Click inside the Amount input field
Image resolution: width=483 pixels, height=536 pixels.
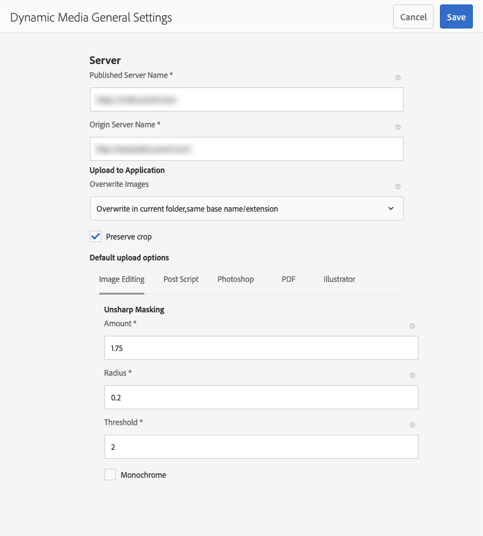(261, 347)
